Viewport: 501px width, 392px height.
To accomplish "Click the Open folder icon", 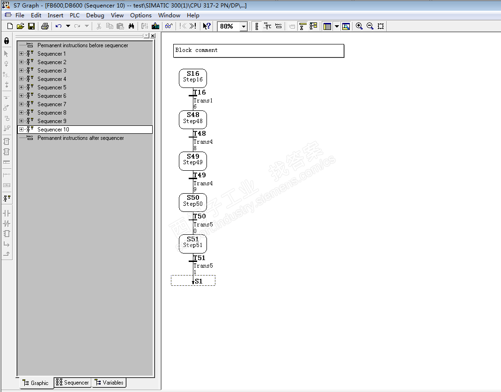I will coord(21,26).
